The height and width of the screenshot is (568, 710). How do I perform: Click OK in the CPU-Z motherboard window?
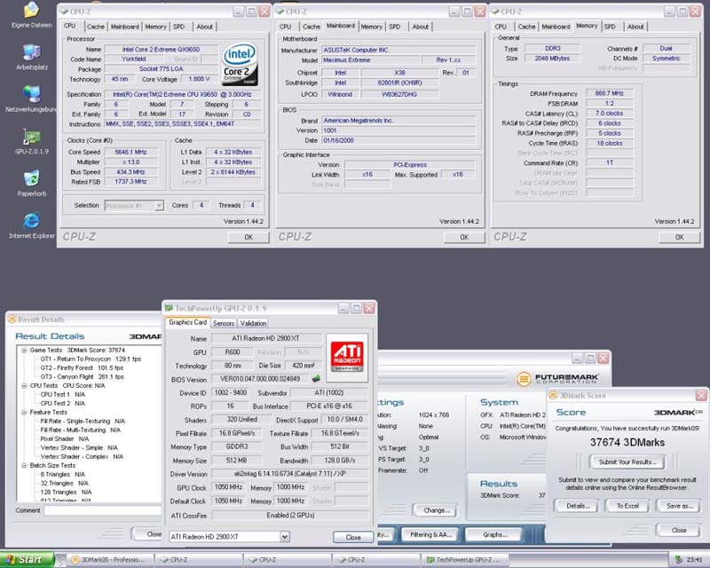pyautogui.click(x=464, y=237)
